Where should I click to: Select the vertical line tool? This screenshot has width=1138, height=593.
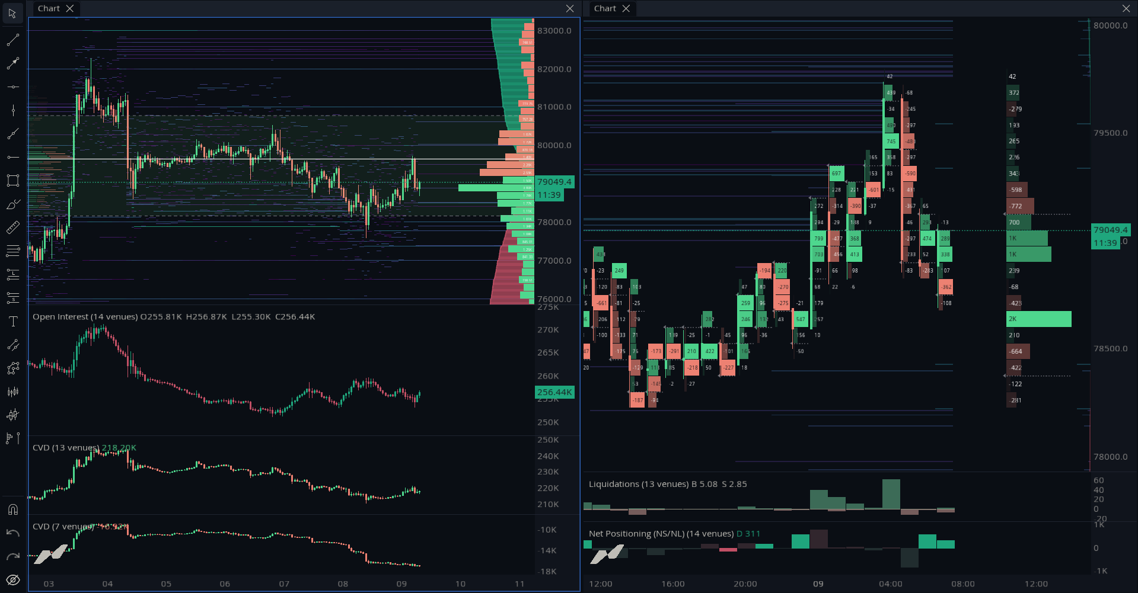(12, 110)
